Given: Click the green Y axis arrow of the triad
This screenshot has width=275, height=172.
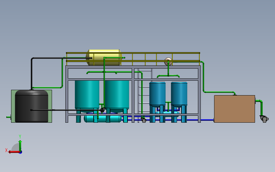Looking at the screenshot, I should click(20, 145).
